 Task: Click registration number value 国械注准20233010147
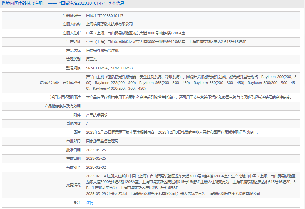coord(105,16)
